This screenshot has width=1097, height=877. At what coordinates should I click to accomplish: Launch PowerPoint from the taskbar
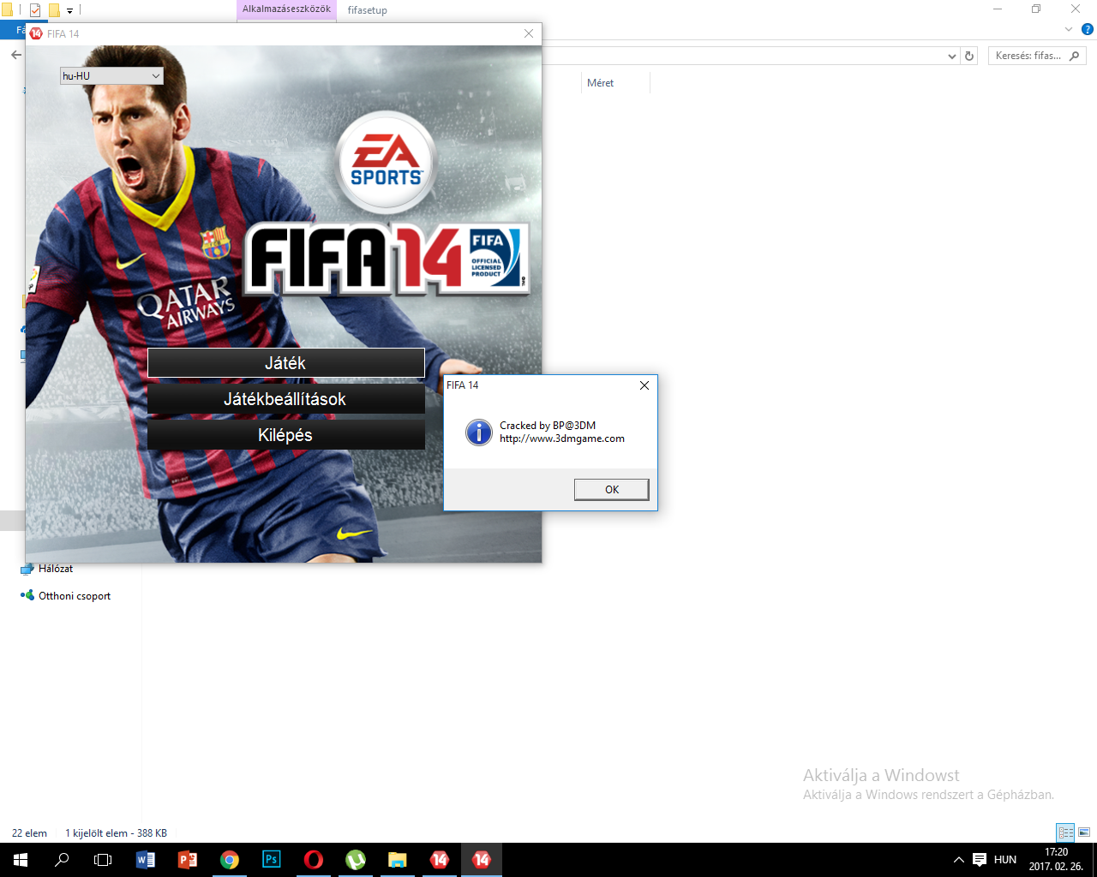click(188, 860)
